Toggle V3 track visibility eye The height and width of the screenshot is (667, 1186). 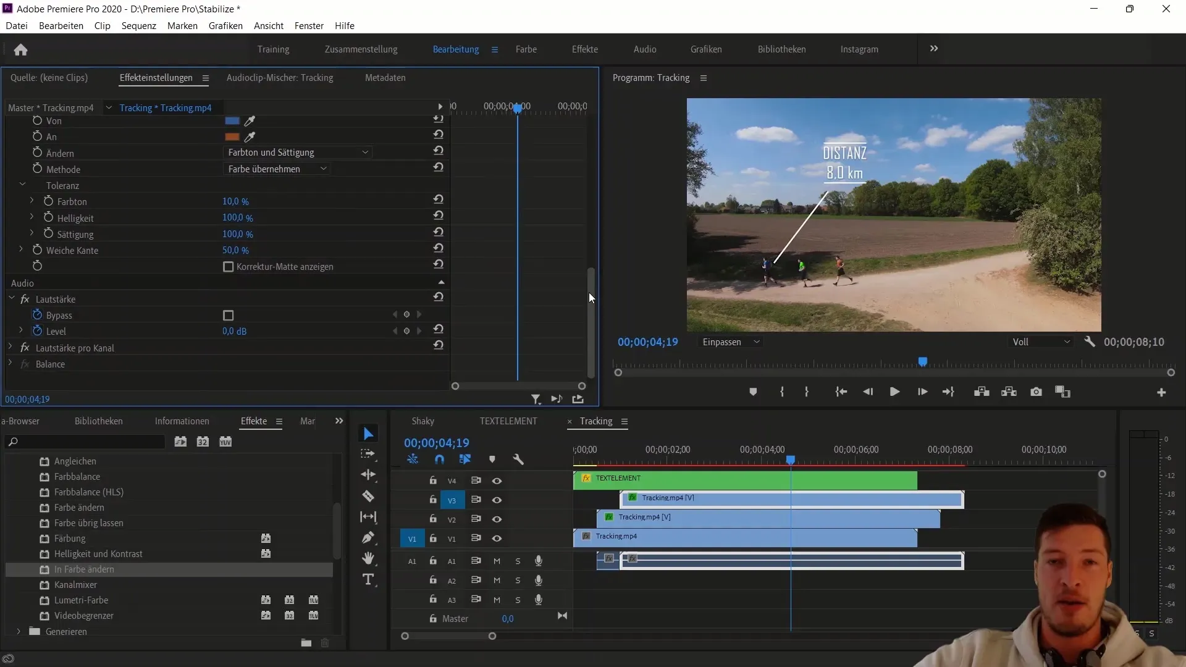[x=497, y=500]
